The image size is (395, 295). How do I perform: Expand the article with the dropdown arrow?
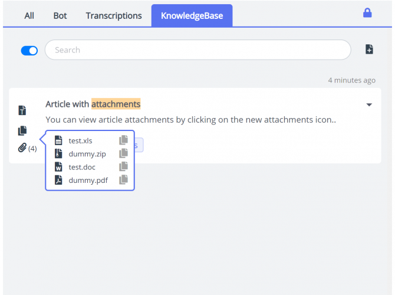(x=369, y=105)
